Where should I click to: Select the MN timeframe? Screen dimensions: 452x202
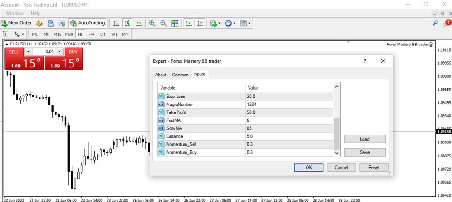coord(125,34)
